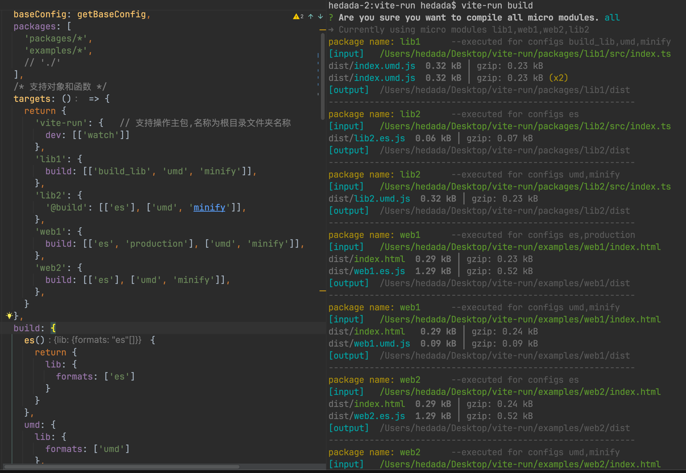Image resolution: width=686 pixels, height=473 pixels.
Task: Click the cyan 'all' answer in terminal
Action: pos(612,18)
